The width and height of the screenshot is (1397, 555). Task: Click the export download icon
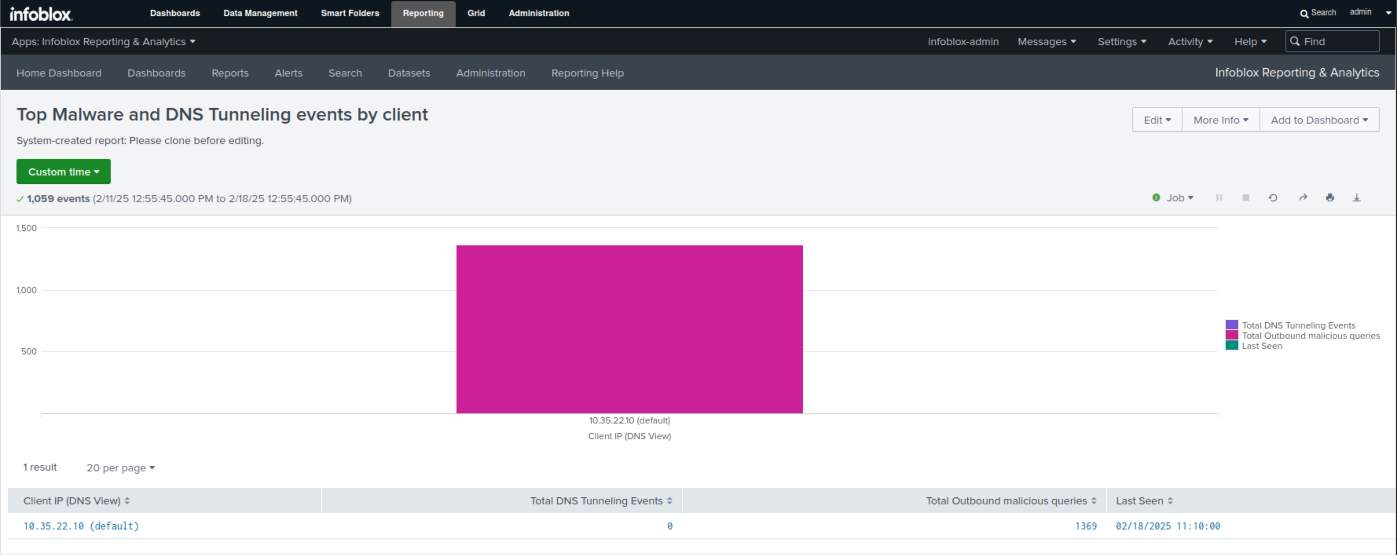point(1356,198)
